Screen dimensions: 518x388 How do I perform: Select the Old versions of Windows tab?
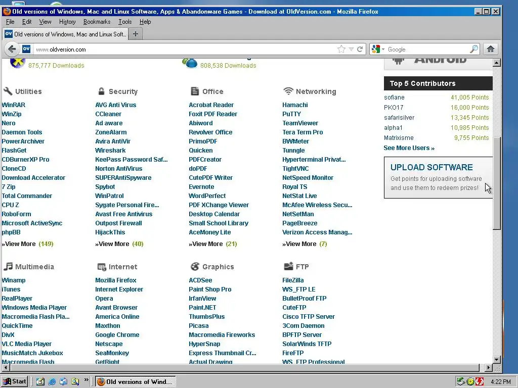(65, 34)
